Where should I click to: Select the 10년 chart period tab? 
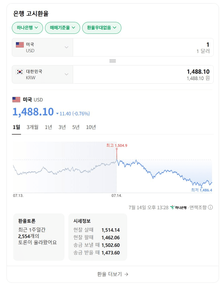[91, 127]
